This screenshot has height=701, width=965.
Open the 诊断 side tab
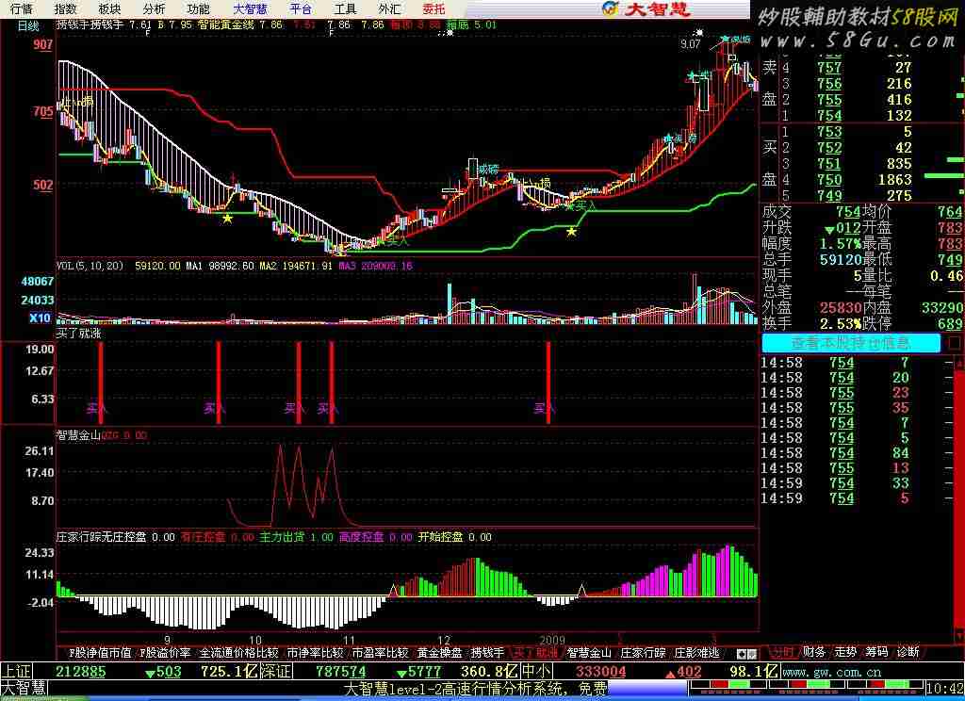pos(908,652)
